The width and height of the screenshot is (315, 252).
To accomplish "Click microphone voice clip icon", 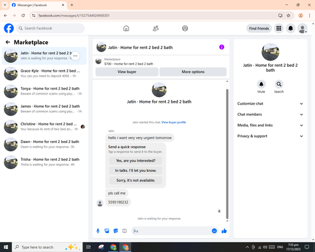I will tap(98, 231).
